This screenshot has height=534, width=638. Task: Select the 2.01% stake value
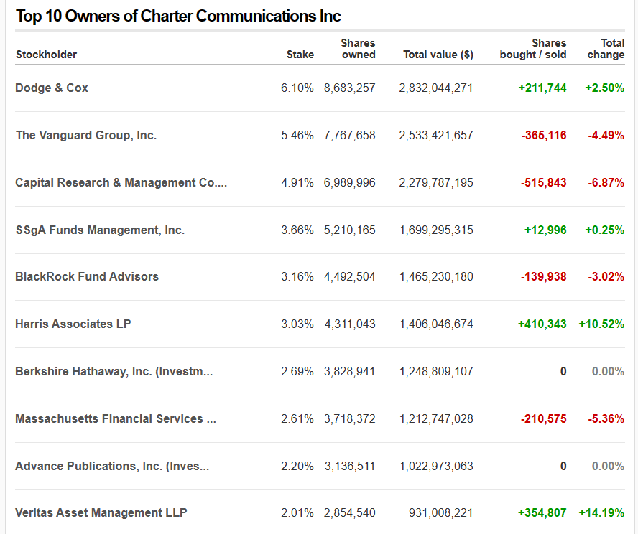click(x=297, y=513)
